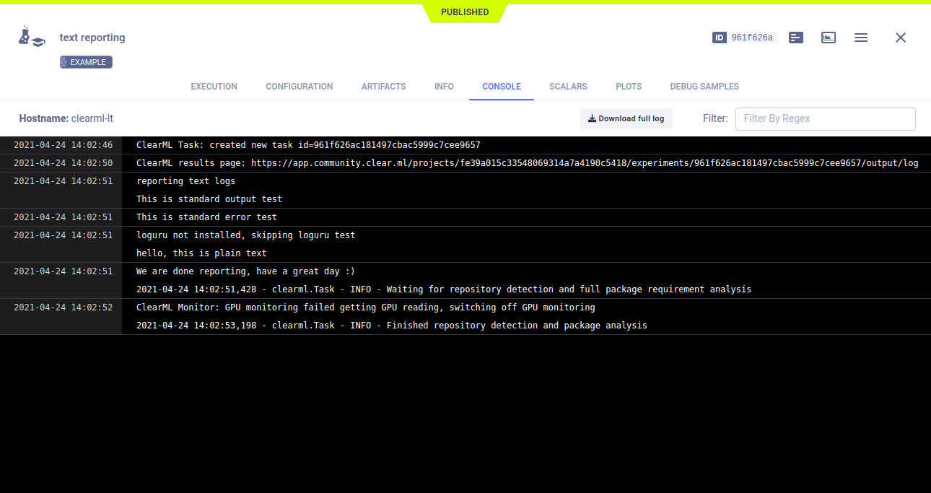
Task: Click the EXAMPLE tag badge
Action: pos(86,62)
